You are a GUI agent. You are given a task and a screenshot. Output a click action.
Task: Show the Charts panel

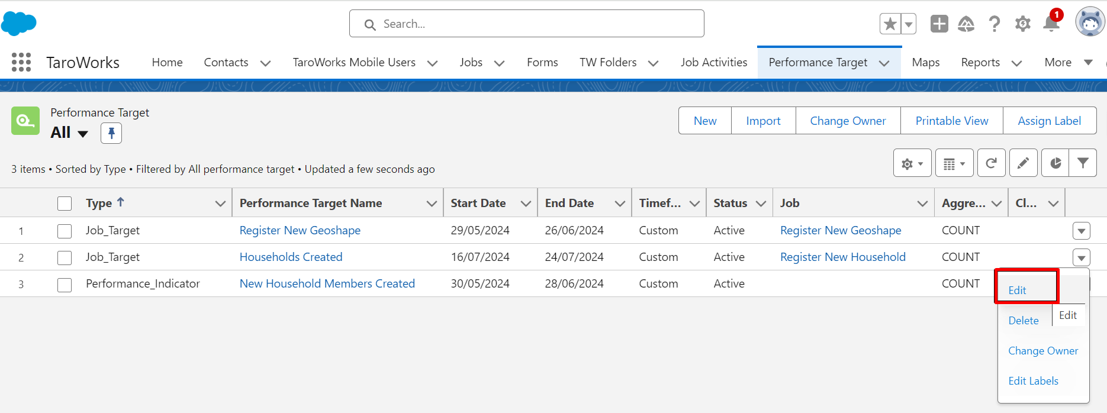coord(1055,163)
